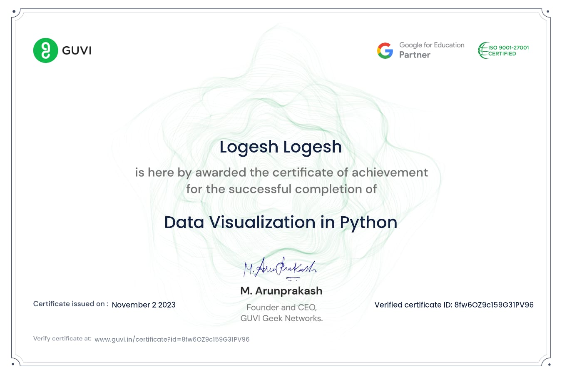This screenshot has height=375, width=562.
Task: Select the course title 'Data Visualization in Python'
Action: point(281,222)
